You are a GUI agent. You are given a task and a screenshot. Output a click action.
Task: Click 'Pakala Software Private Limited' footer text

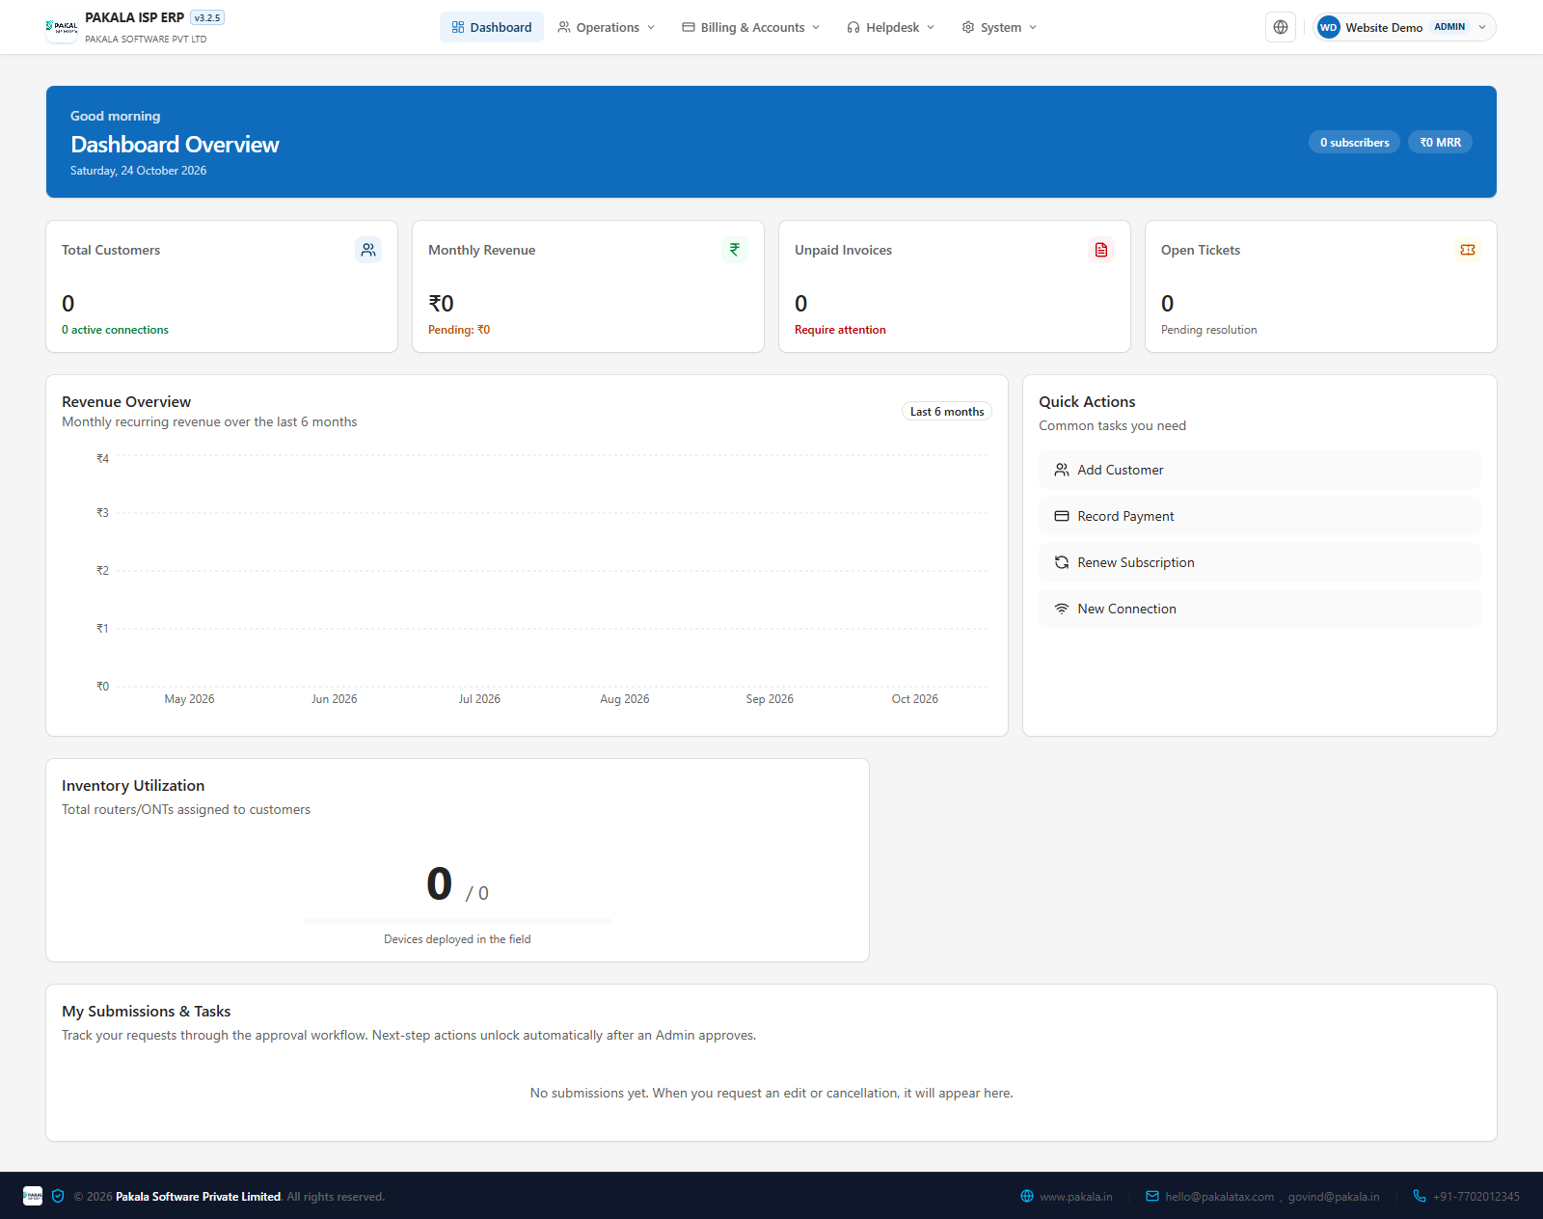coord(198,1197)
